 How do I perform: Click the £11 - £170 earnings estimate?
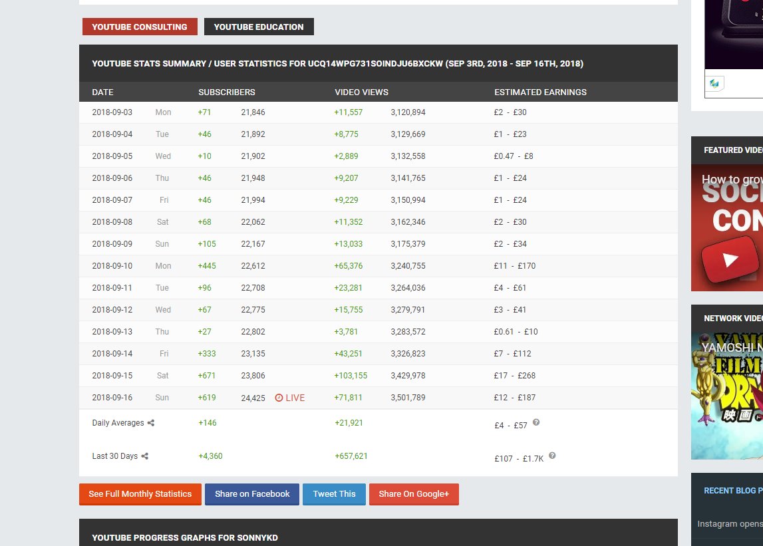coord(514,266)
